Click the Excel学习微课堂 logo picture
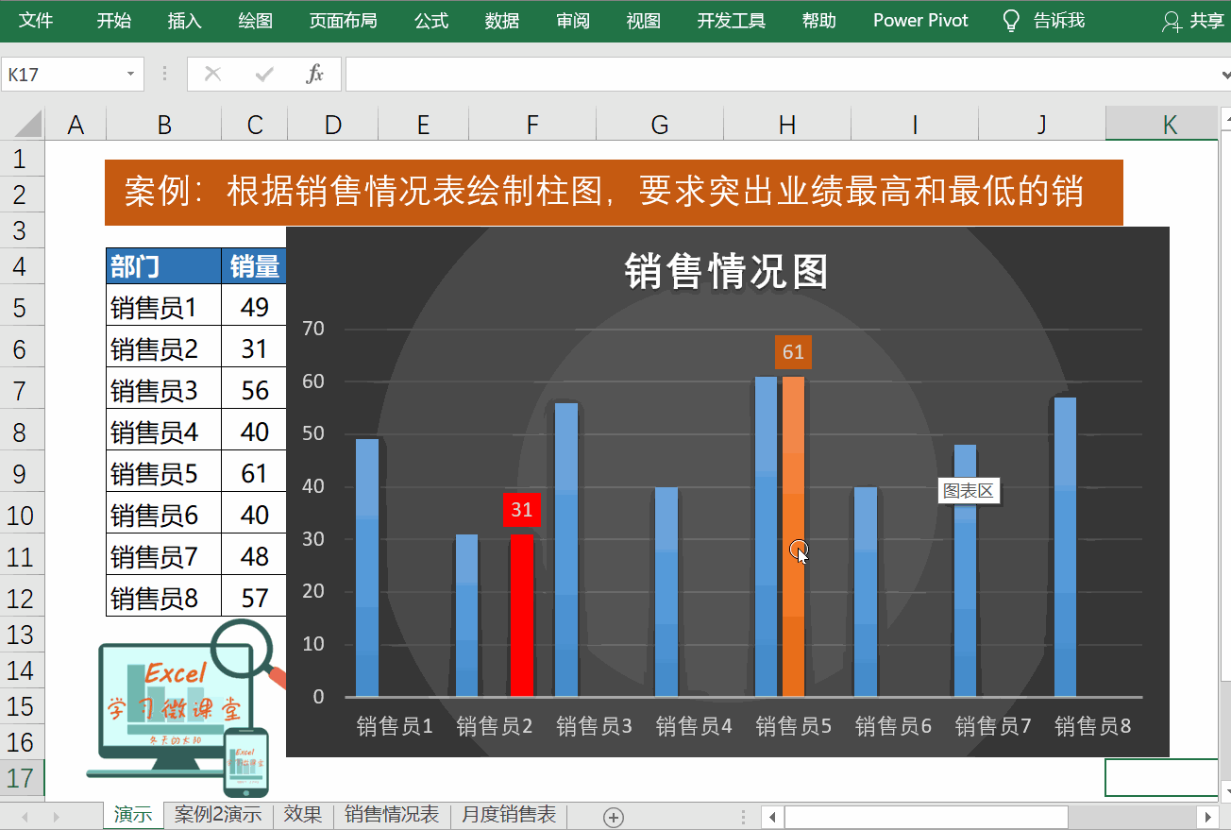The width and height of the screenshot is (1231, 830). coord(186,707)
